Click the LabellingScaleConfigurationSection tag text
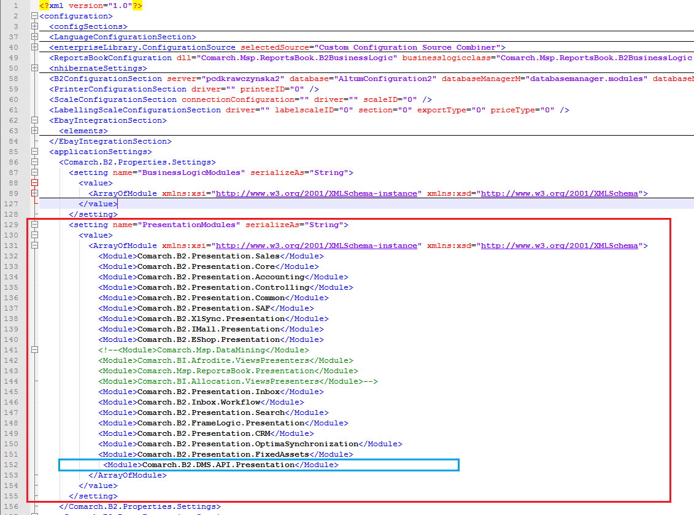 135,110
